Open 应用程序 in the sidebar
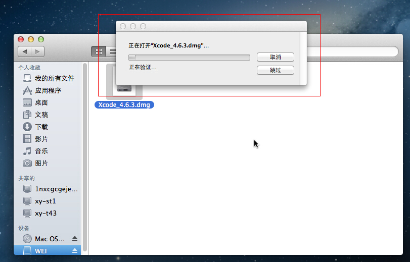The image size is (410, 262). pyautogui.click(x=47, y=90)
